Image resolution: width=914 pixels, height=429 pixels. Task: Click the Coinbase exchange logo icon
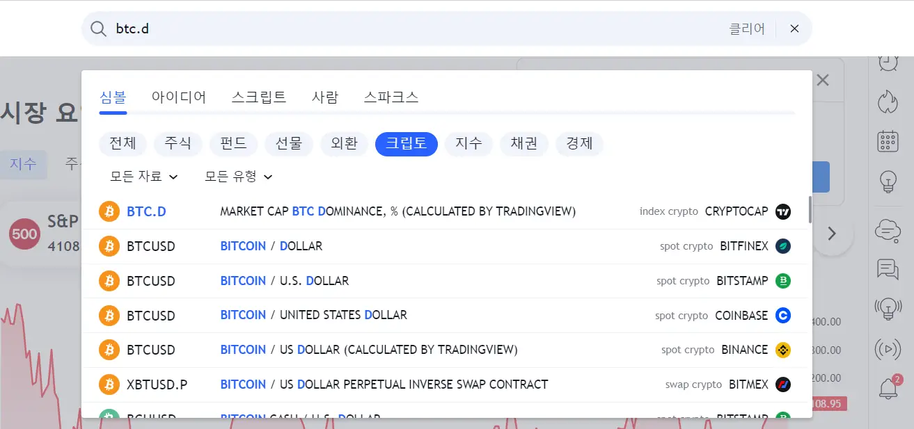click(x=783, y=315)
